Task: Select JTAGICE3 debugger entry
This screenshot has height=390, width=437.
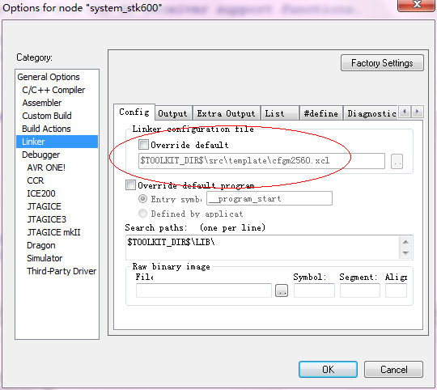Action: [x=47, y=219]
